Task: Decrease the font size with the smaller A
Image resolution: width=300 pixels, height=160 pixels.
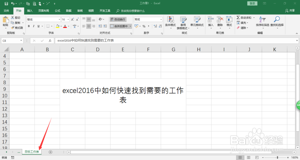Action: (x=77, y=20)
